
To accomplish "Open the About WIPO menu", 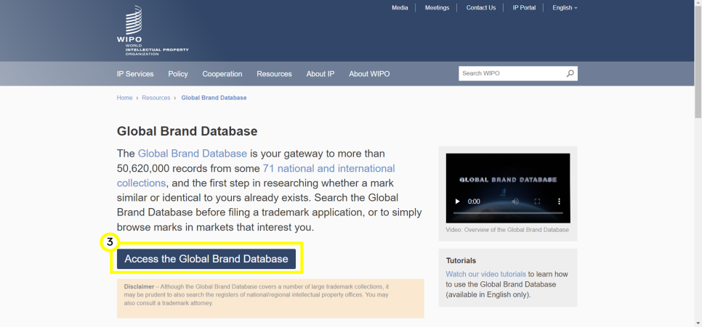I will pos(369,74).
